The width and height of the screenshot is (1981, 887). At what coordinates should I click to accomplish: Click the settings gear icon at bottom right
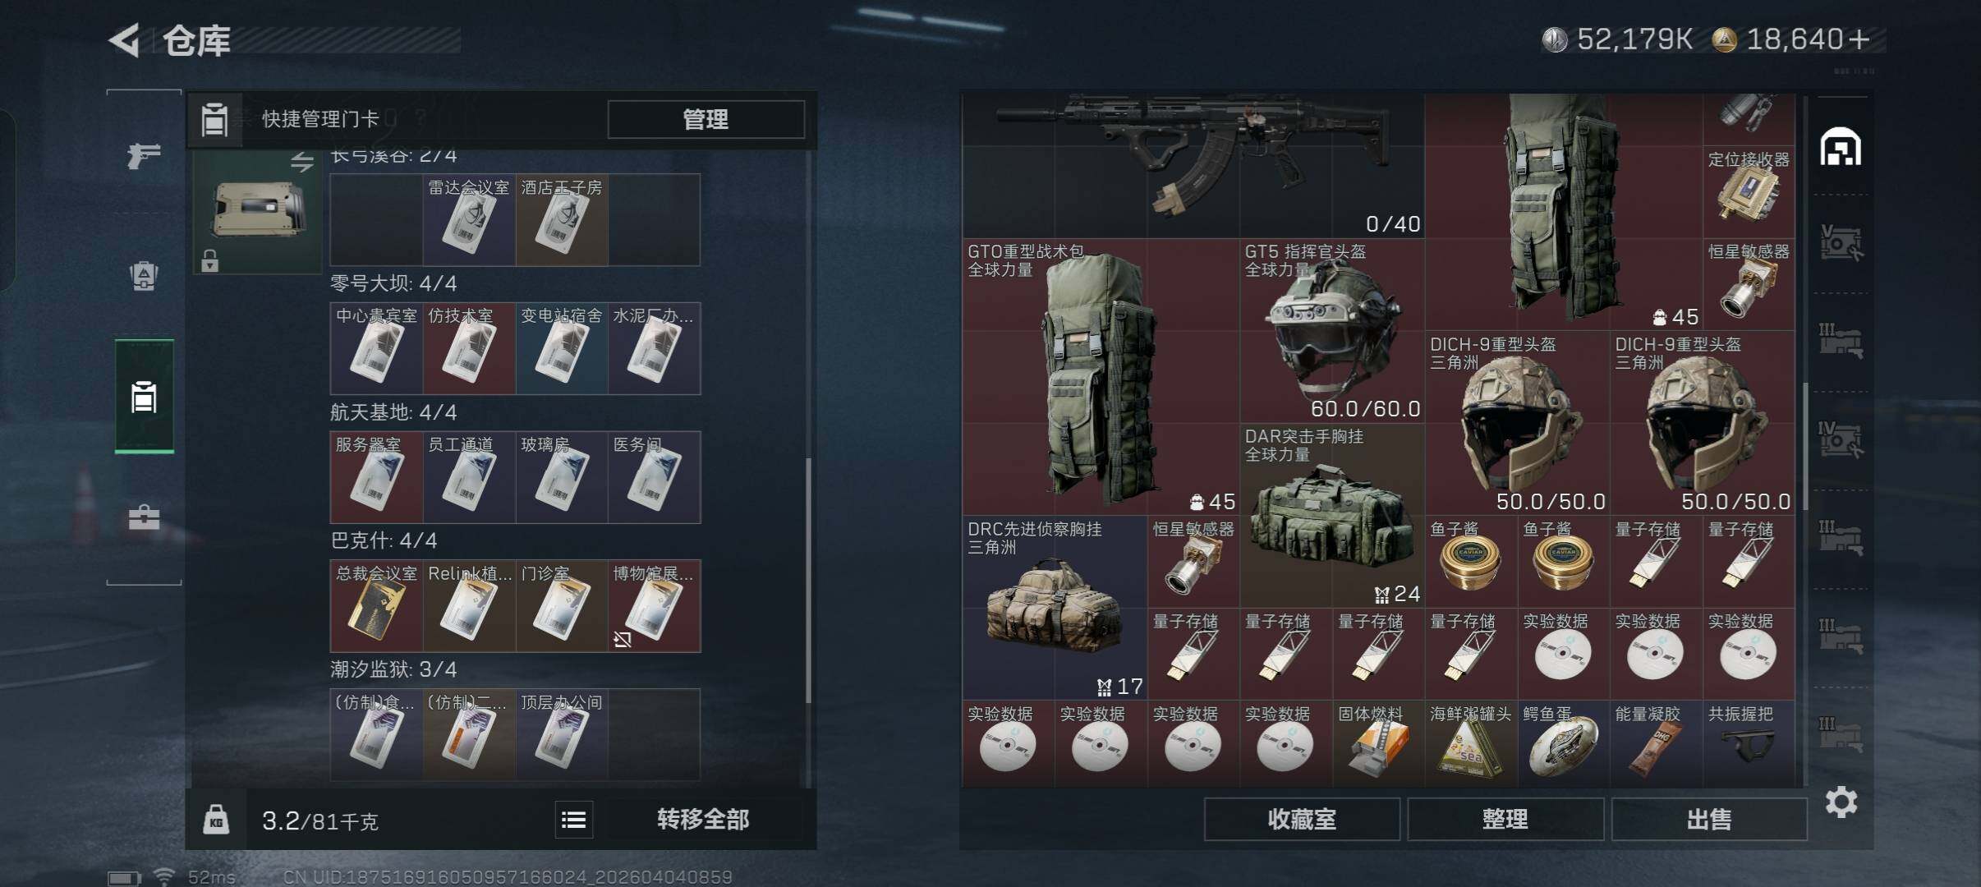click(x=1841, y=802)
